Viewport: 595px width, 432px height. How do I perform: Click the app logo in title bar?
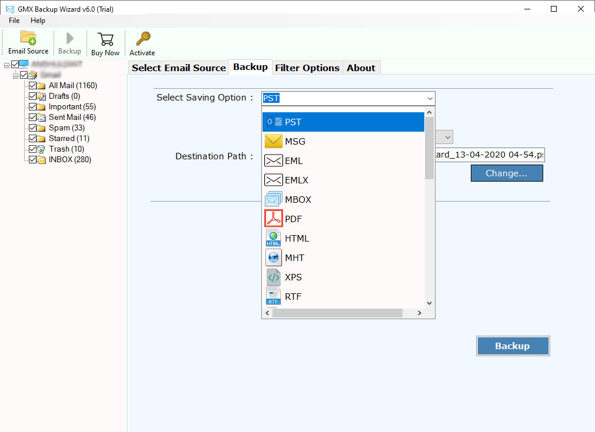[x=10, y=9]
